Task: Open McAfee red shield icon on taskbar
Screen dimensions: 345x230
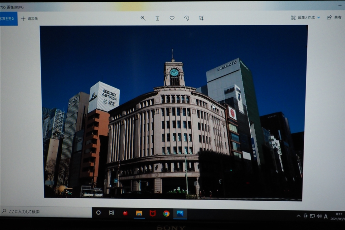Action: coord(153,213)
